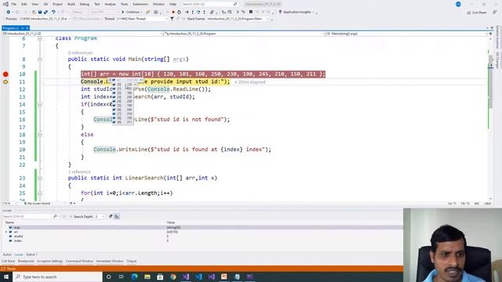Click the Save file icon in toolbar
502x282 pixels.
point(40,13)
